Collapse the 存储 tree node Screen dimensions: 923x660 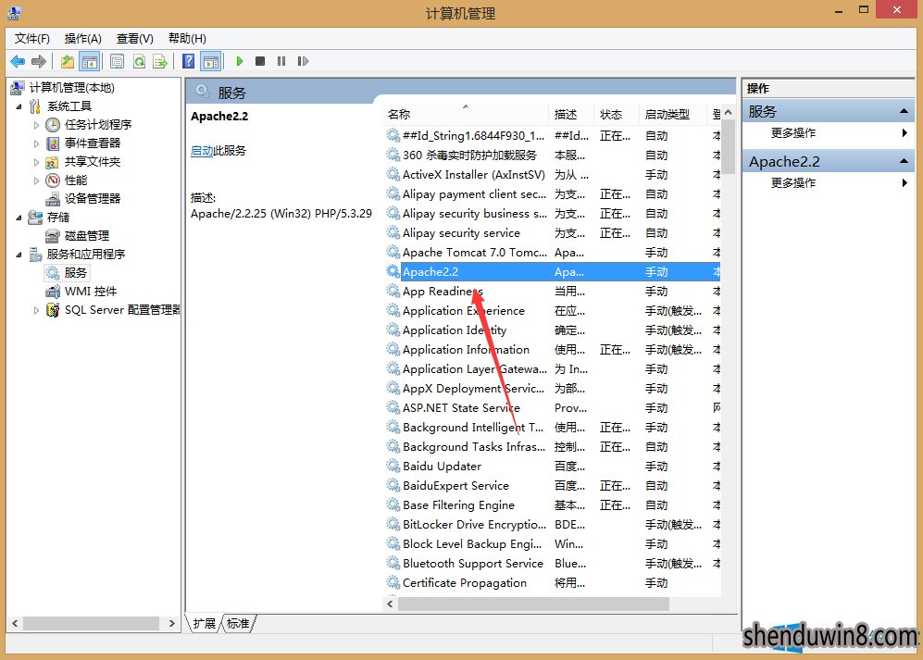pos(19,218)
